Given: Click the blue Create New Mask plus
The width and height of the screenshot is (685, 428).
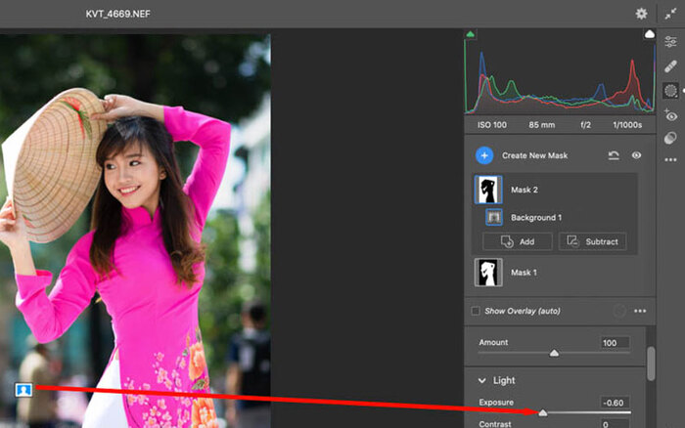Looking at the screenshot, I should point(484,155).
